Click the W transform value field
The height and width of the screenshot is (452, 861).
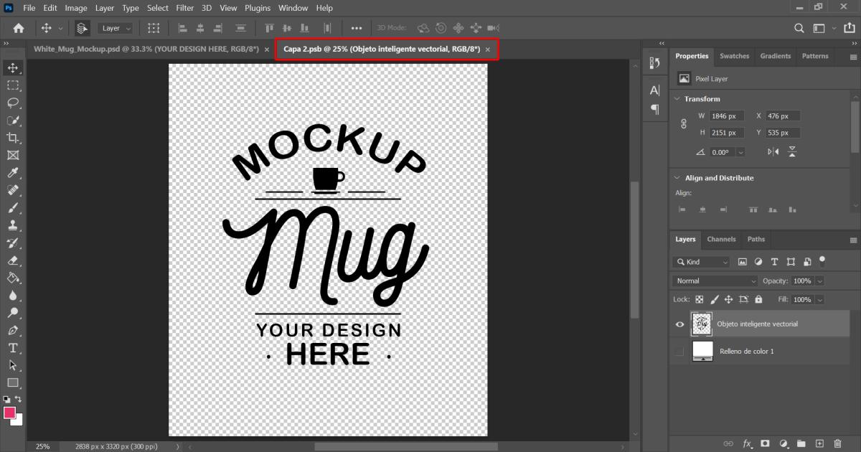725,115
